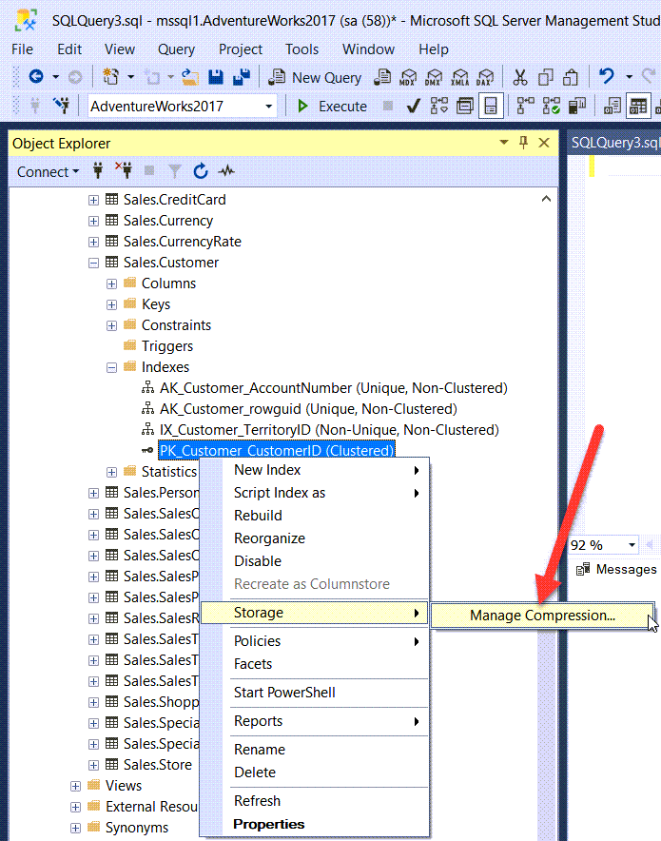Click the Query Options icon
The width and height of the screenshot is (661, 841).
pos(464,107)
